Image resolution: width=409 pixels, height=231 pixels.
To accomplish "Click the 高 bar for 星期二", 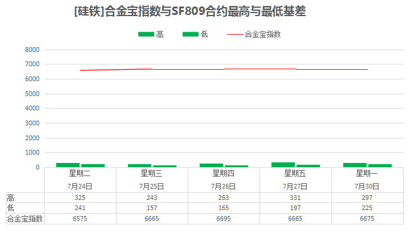I will coord(68,165).
